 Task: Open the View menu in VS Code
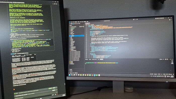(78, 22)
